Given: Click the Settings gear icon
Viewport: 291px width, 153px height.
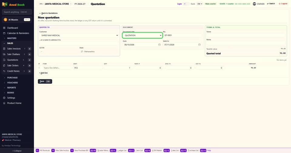Looking at the screenshot, I should point(4,98).
